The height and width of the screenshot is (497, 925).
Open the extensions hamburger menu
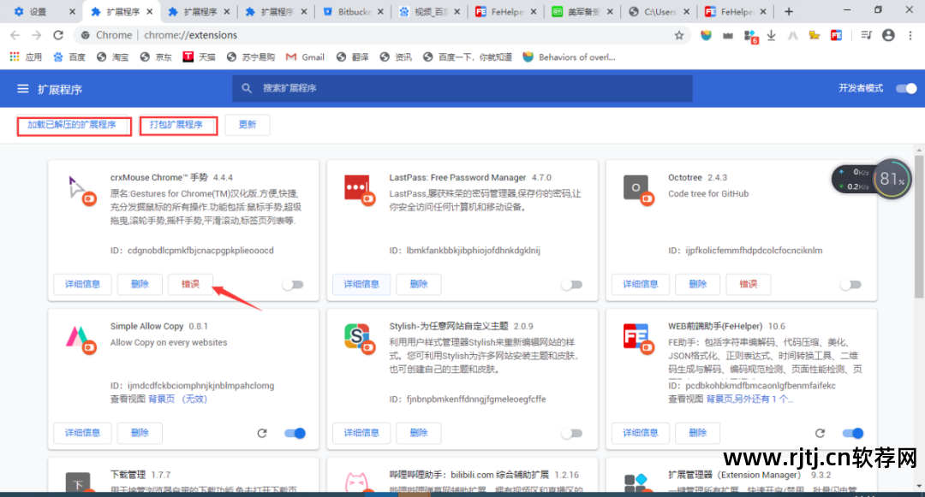pos(22,89)
